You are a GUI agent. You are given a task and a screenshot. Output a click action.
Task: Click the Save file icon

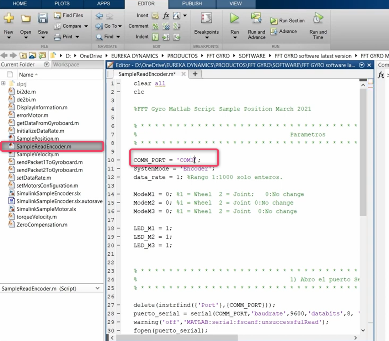point(43,18)
